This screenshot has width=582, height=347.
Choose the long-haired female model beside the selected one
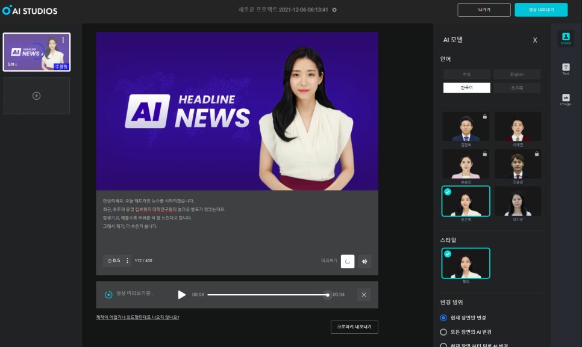click(518, 201)
